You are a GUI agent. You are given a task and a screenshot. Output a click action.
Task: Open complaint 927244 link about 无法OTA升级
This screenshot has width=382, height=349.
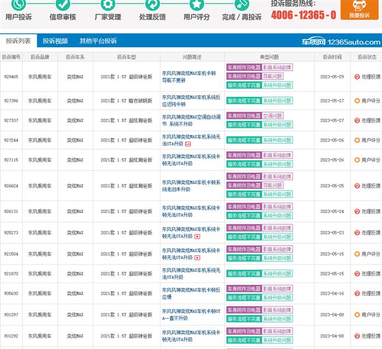point(191,140)
